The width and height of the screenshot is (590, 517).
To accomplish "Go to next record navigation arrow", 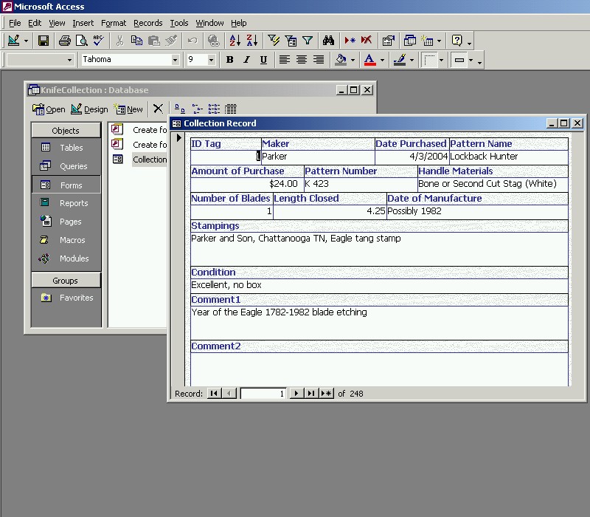I will [296, 394].
